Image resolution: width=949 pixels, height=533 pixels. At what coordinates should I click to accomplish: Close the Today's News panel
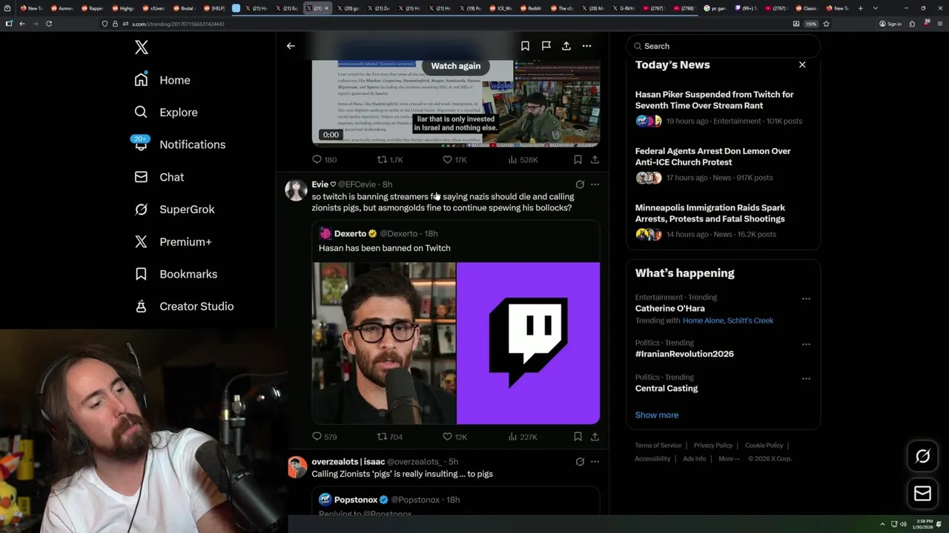coord(802,64)
